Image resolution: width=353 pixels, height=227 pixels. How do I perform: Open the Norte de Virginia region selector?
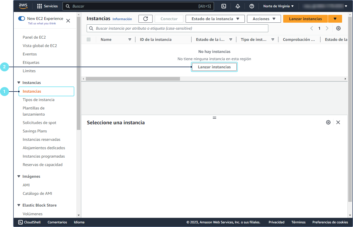coord(278,6)
